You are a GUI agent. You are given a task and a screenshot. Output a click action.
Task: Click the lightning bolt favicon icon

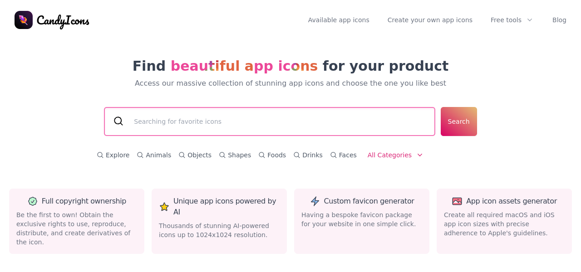pyautogui.click(x=315, y=201)
